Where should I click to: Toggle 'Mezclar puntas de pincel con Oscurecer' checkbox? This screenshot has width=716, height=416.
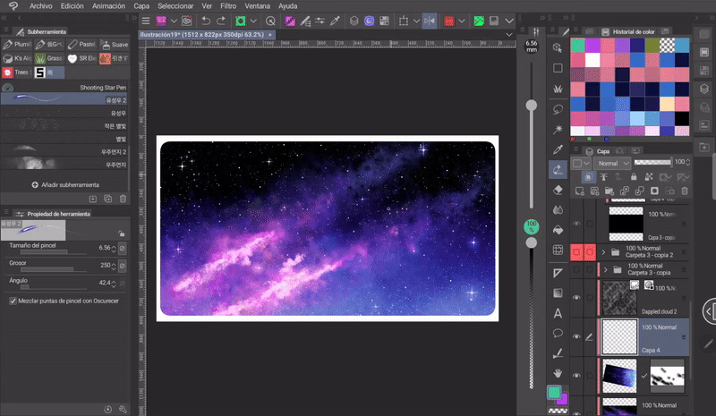(11, 301)
